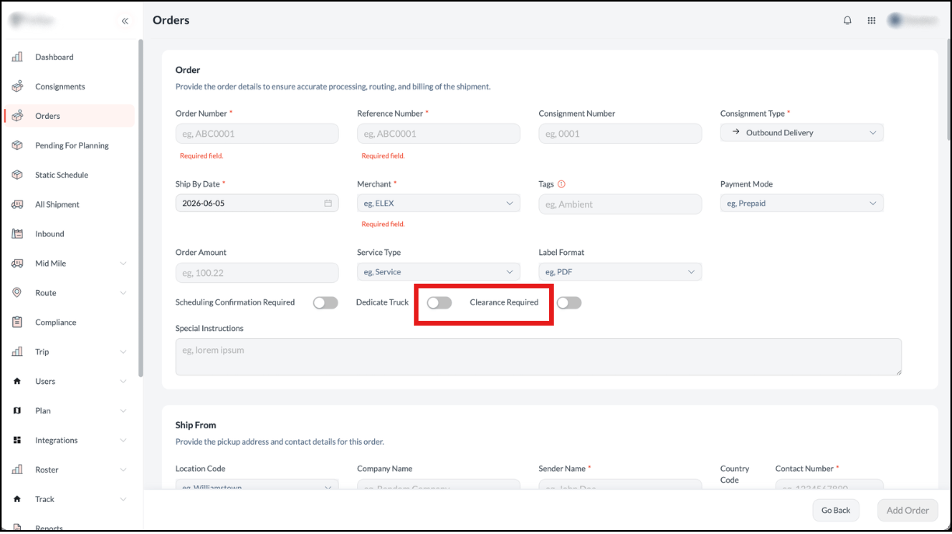The width and height of the screenshot is (952, 534).
Task: Click the Compliance clipboard icon
Action: point(17,322)
